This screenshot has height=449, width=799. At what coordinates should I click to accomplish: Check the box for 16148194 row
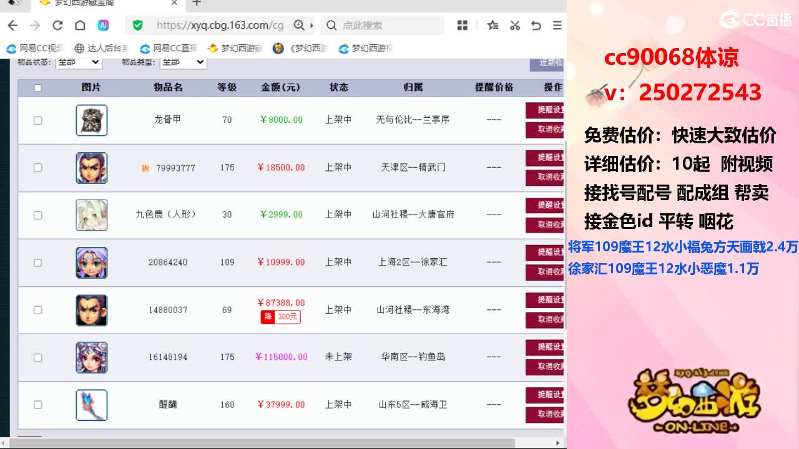point(37,357)
